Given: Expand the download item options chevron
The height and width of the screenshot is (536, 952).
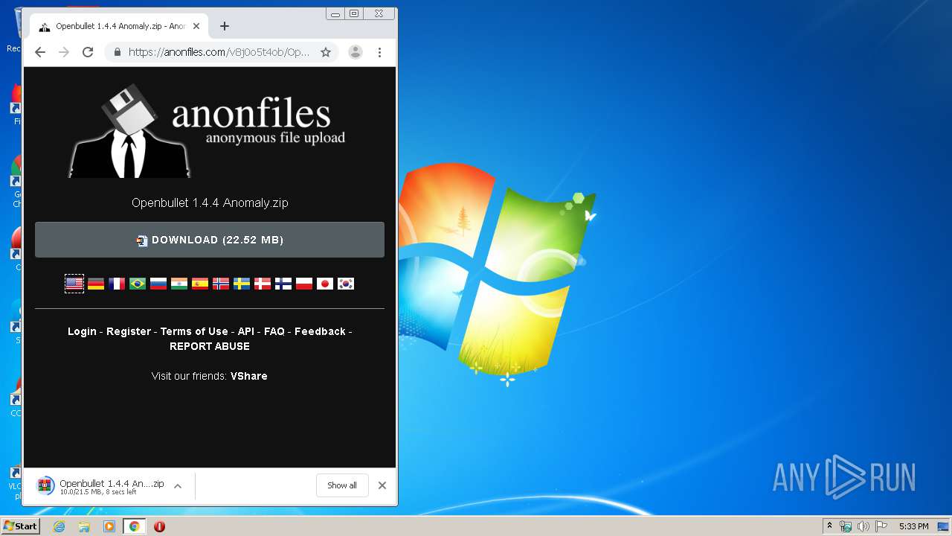Looking at the screenshot, I should coord(178,486).
